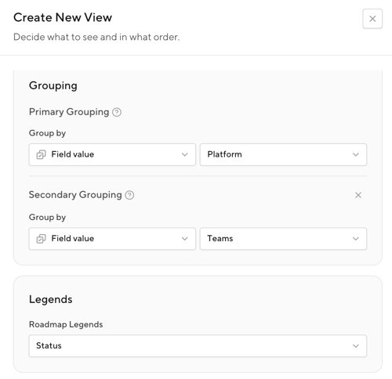The height and width of the screenshot is (379, 392).
Task: Click the Grouping section heading
Action: tap(53, 86)
